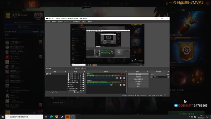Toggle visibility of 显示器采集2 source
Screen dimensions: 211x119
point(81,89)
